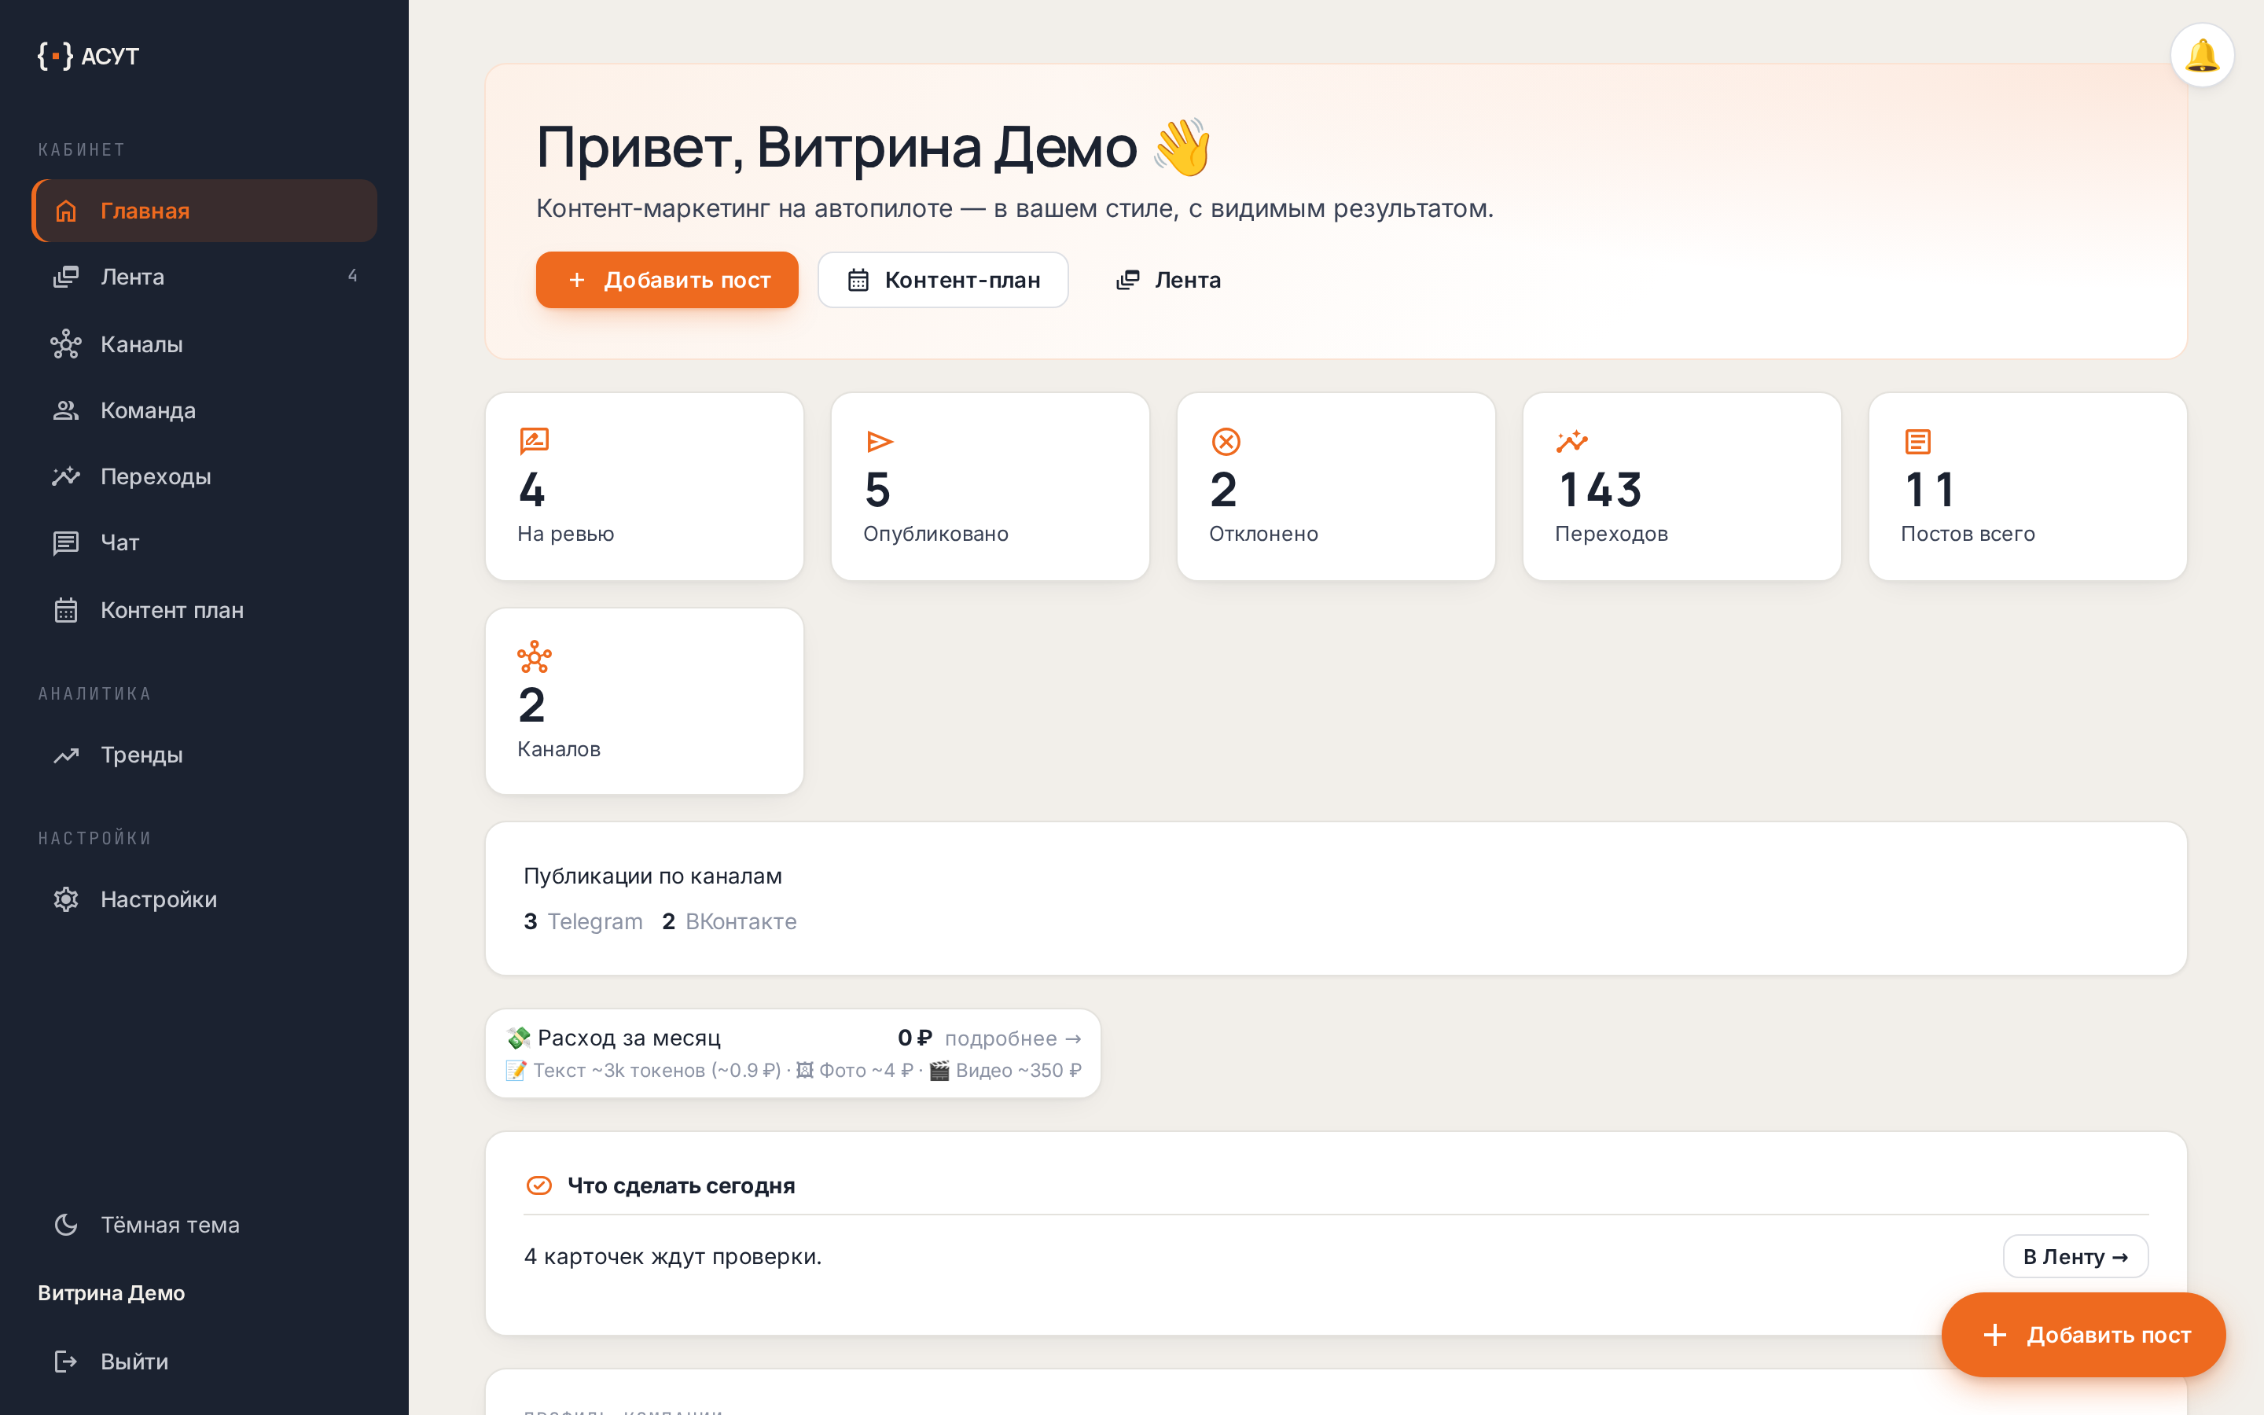
Task: Click the sparkline icon on Переходов card
Action: pyautogui.click(x=1571, y=441)
